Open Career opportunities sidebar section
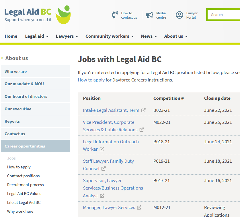Screen dimensions: 240x217 25,146
